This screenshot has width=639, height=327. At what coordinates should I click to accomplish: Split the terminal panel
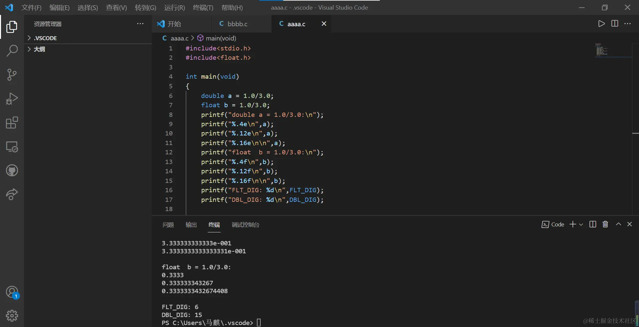click(593, 224)
